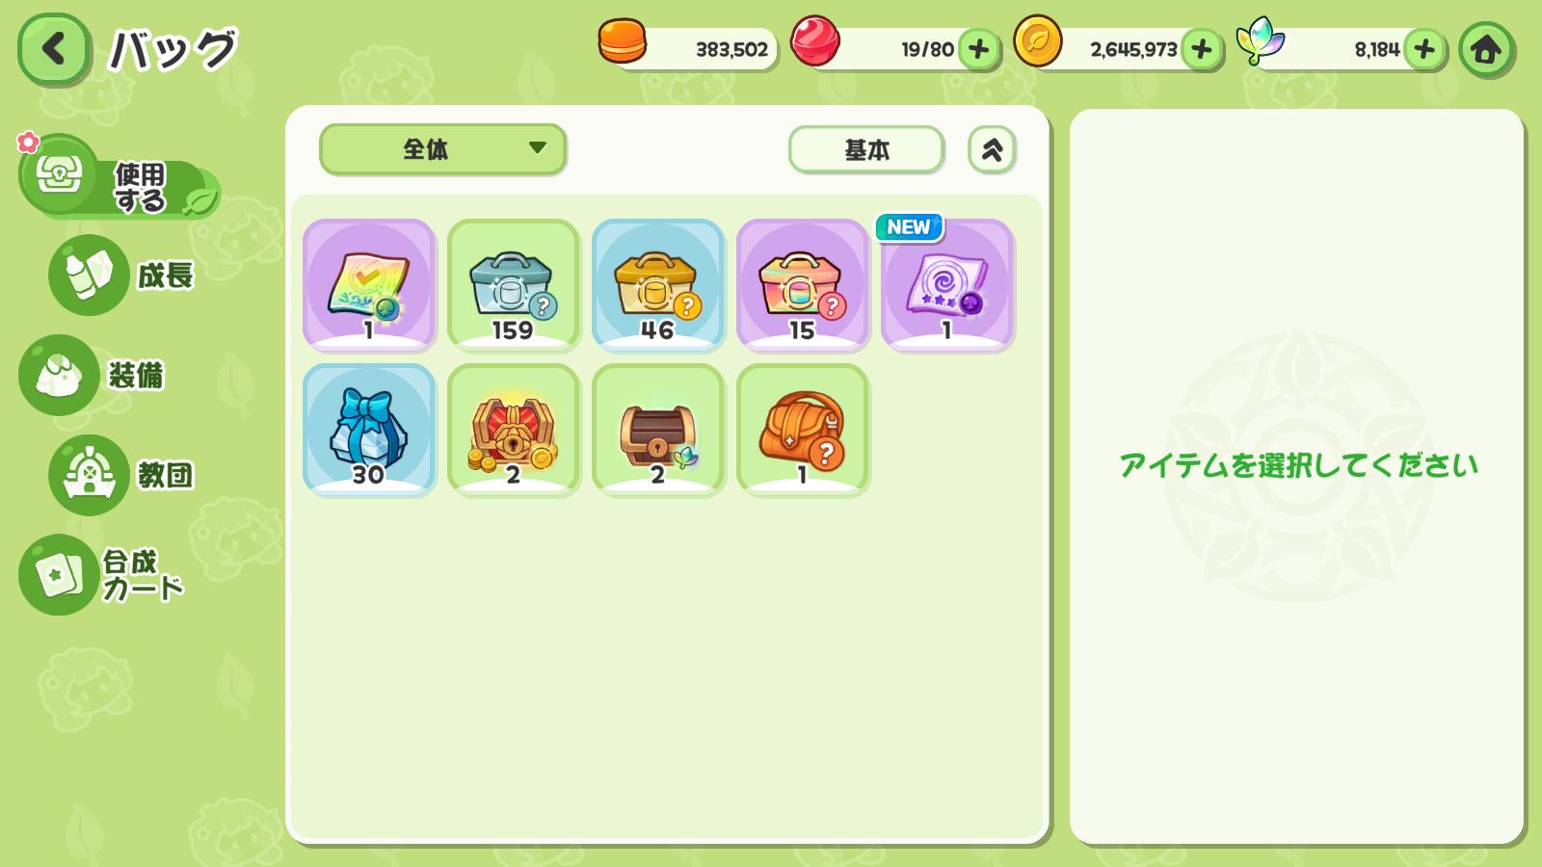The image size is (1542, 867).
Task: Select the gold toolbox with 46
Action: [658, 284]
